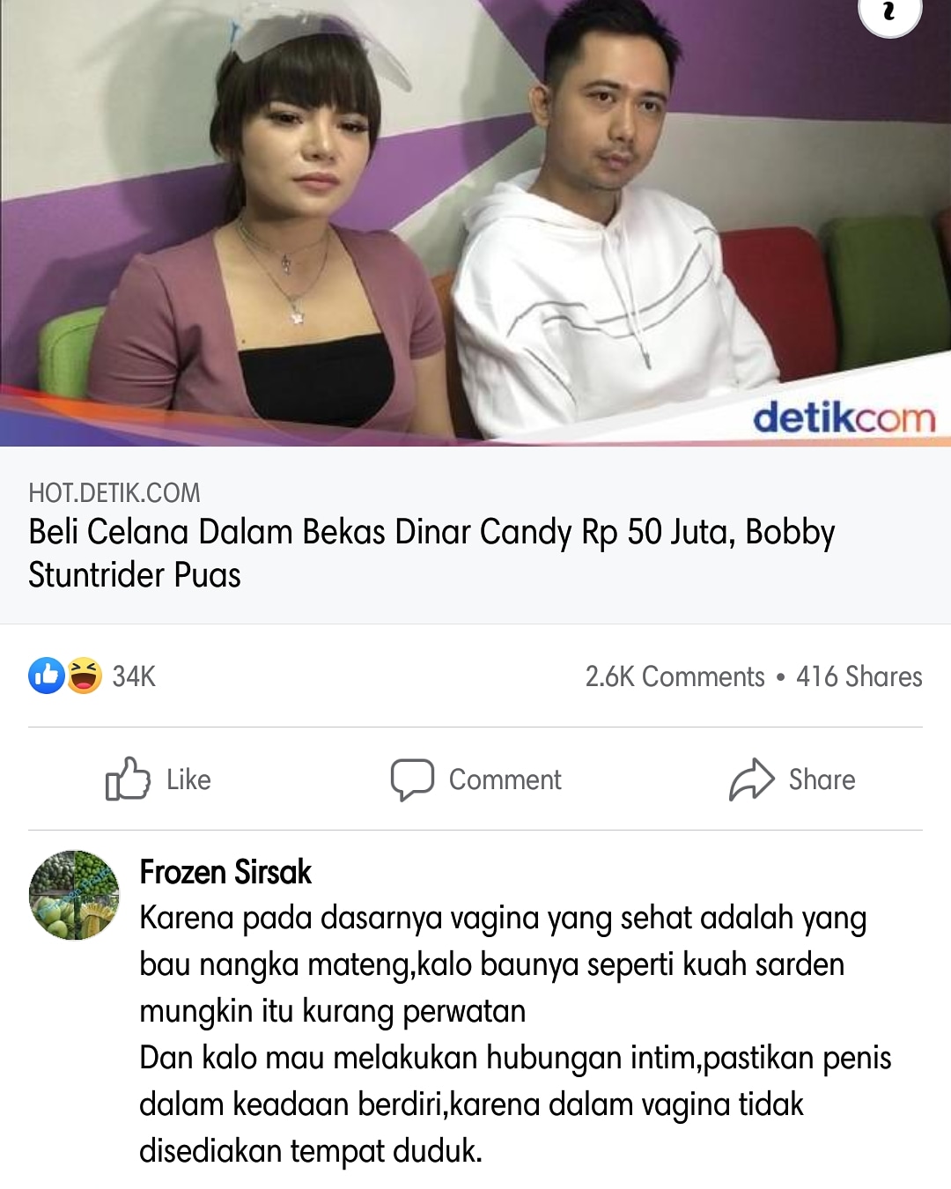
Task: Tap the info icon on the article image
Action: (x=889, y=12)
